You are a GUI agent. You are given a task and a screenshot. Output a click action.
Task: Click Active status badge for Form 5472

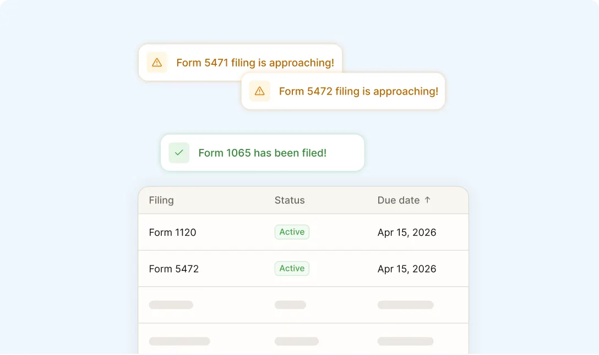(292, 268)
